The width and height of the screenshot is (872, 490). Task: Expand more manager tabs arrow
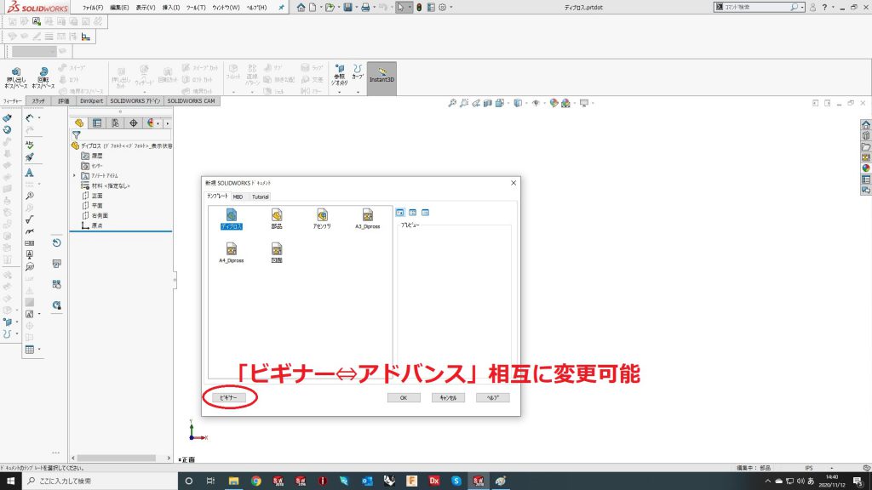pos(168,122)
